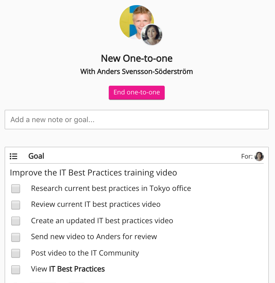The width and height of the screenshot is (275, 283).
Task: Click the small assignee avatar beside For:
Action: [x=259, y=156]
